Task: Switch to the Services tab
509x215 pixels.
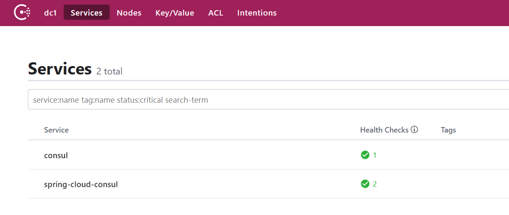Action: pyautogui.click(x=86, y=13)
